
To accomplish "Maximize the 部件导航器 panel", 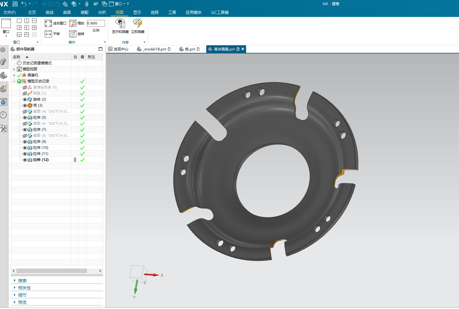I will (101, 49).
